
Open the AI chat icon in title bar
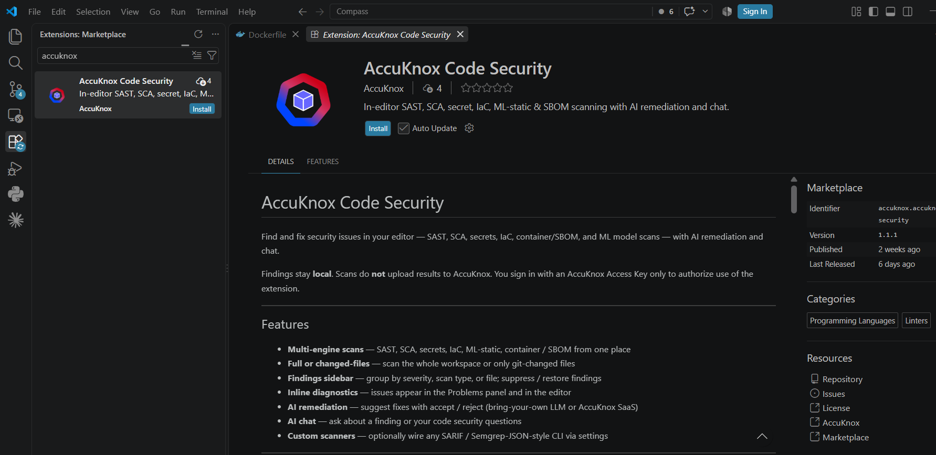[689, 11]
